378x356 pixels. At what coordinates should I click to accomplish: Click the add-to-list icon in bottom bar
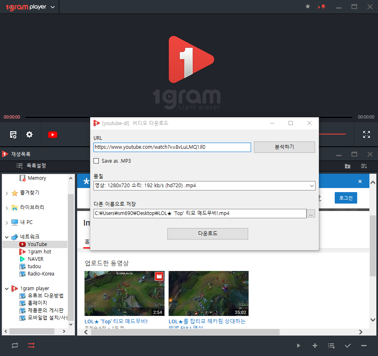coord(331,346)
